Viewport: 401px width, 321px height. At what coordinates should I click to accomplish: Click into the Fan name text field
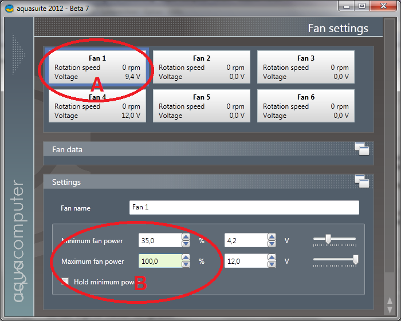[244, 207]
